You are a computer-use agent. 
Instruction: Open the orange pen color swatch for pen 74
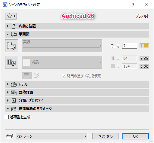[144, 46]
